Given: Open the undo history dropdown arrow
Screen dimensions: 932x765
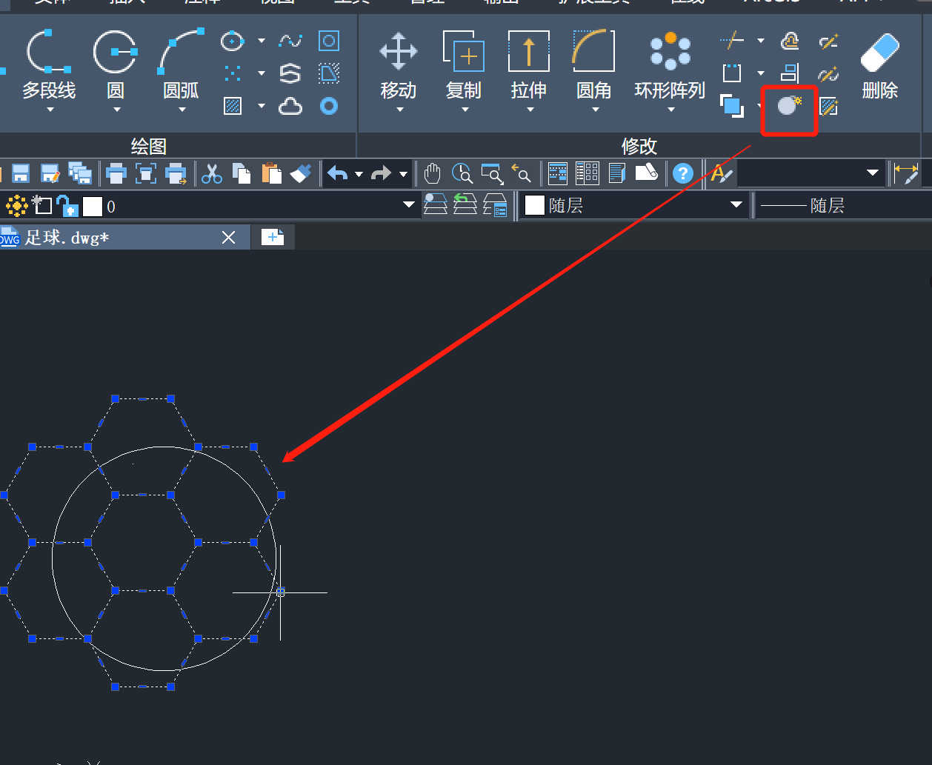Looking at the screenshot, I should click(x=359, y=175).
